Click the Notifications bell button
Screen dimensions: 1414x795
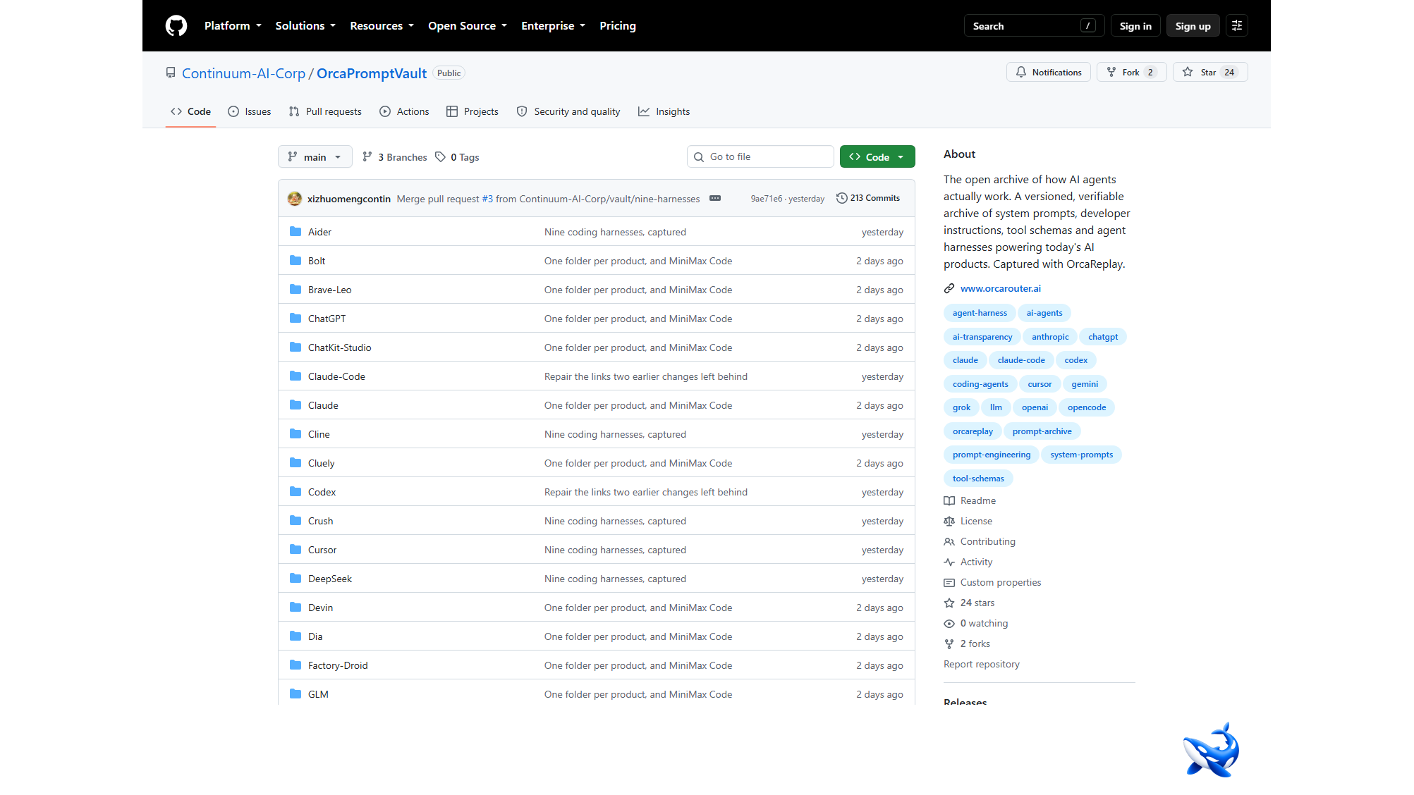pyautogui.click(x=1049, y=73)
